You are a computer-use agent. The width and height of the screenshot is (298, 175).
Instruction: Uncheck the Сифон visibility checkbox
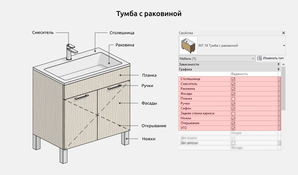click(x=233, y=109)
